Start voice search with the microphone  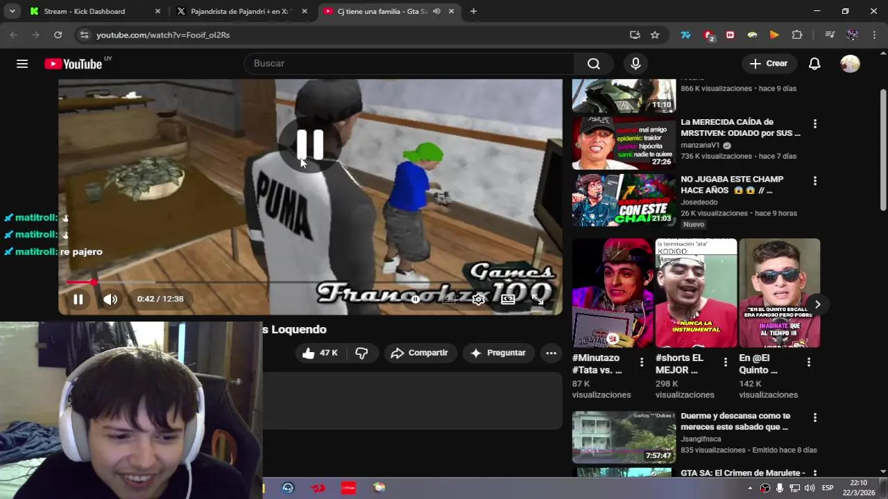[x=635, y=64]
